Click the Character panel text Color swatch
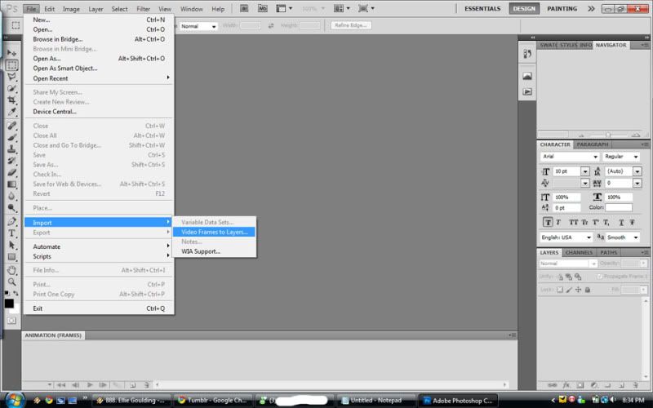653x408 pixels. tap(619, 207)
